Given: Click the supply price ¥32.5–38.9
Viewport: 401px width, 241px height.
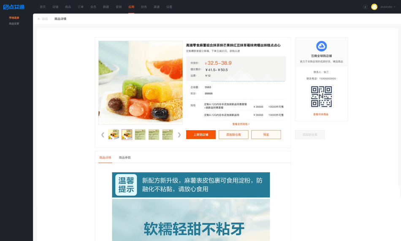Looking at the screenshot, I should point(218,63).
